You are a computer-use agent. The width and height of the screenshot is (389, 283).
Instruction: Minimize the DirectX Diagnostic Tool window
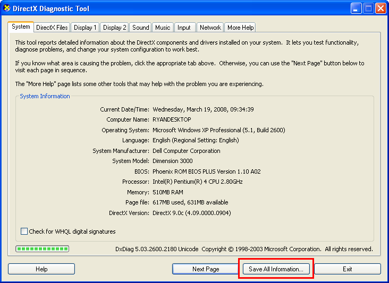tap(356, 8)
